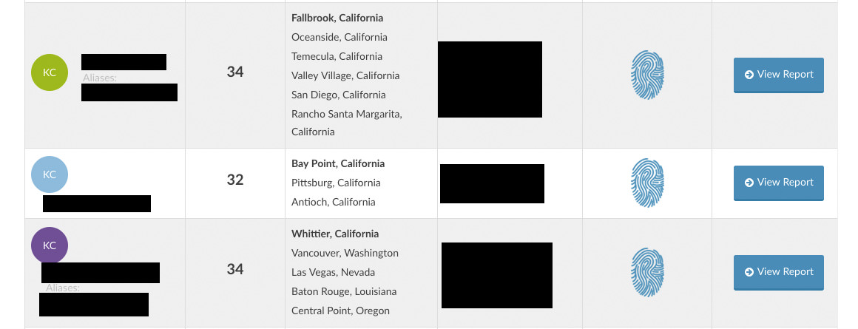
Task: Click fingerprint icon in the Bay Point row
Action: pos(647,183)
